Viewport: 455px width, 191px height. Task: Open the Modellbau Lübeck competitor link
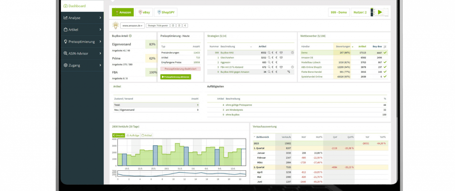click(x=311, y=62)
